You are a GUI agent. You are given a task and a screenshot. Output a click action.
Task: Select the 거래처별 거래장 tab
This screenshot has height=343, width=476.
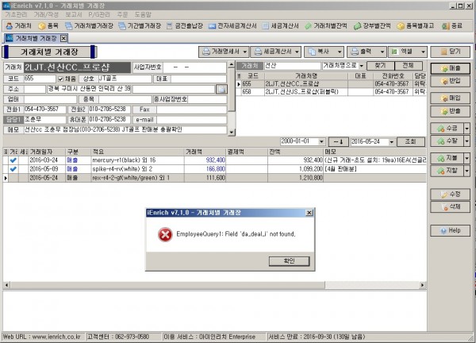tap(32, 38)
